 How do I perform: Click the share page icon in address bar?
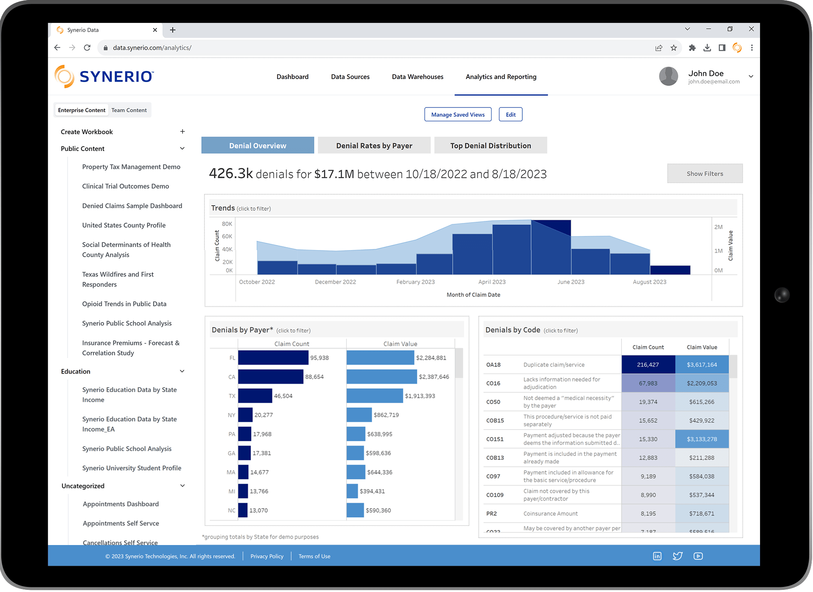659,48
